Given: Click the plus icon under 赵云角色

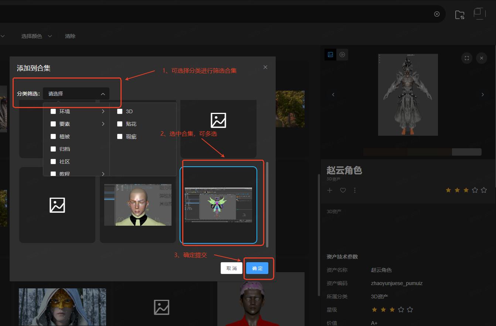Looking at the screenshot, I should click(x=330, y=190).
